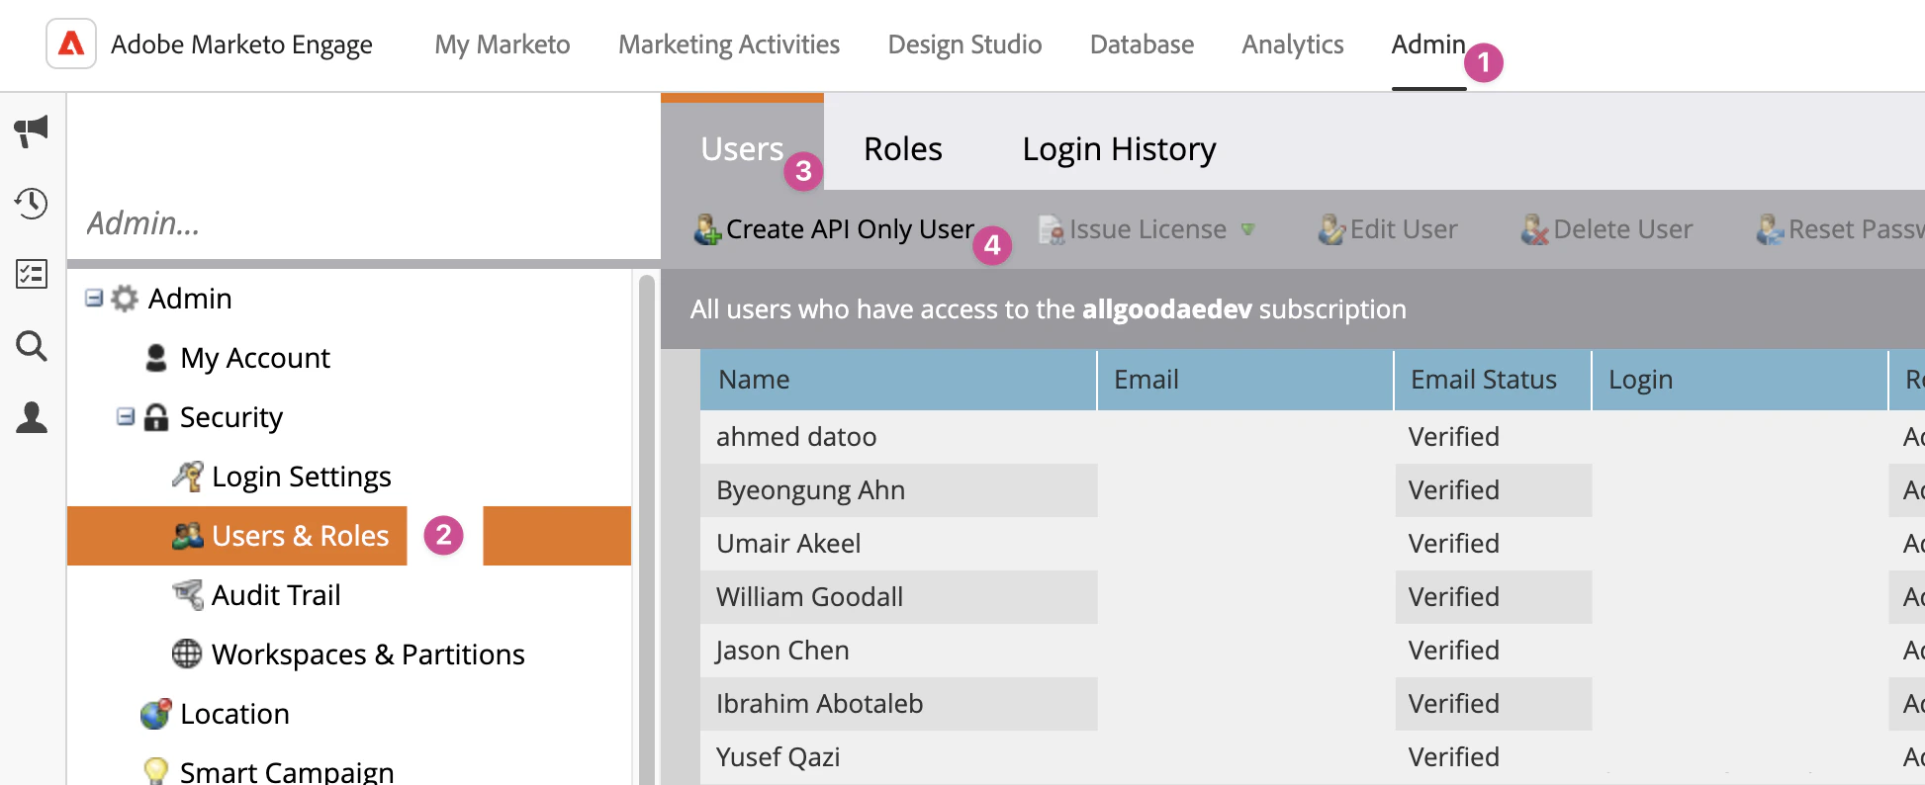This screenshot has width=1925, height=785.
Task: Sort by the Name column header
Action: click(x=898, y=380)
